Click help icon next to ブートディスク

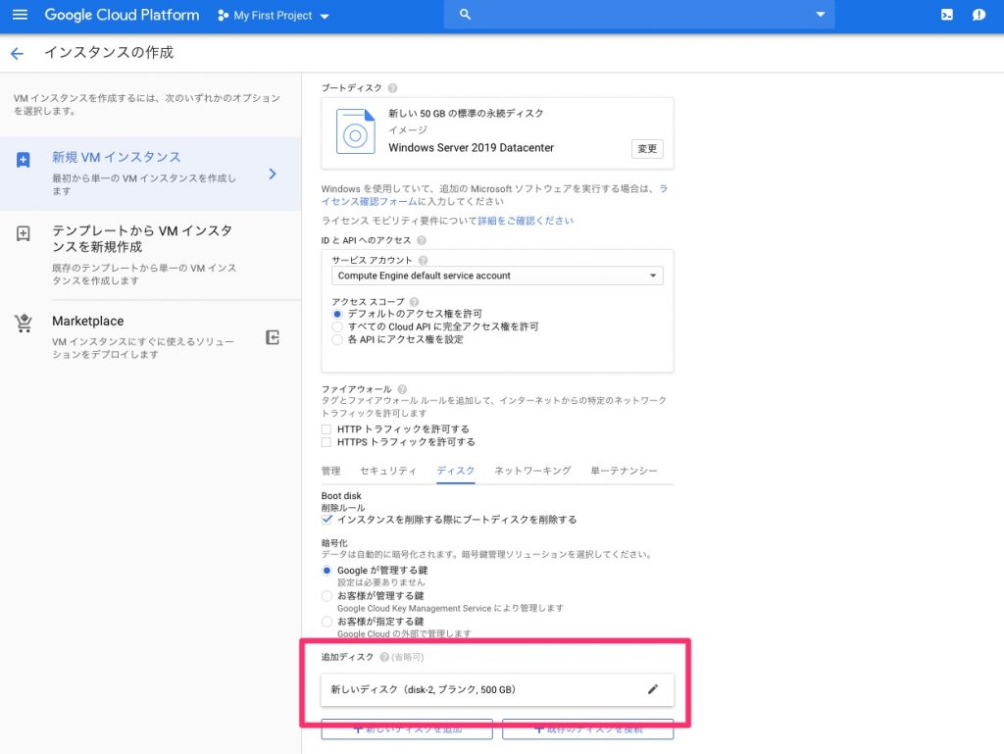pos(392,88)
